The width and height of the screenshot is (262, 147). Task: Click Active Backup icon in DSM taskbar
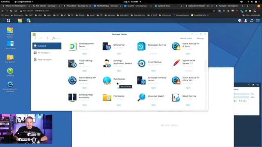(x=29, y=21)
